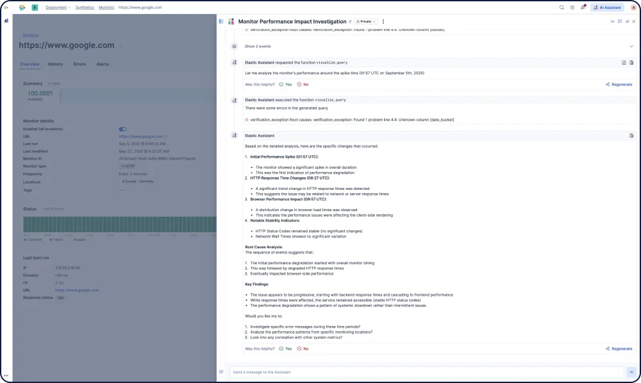Mark the assistant response unhelpful with No
This screenshot has height=383, width=641.
tap(303, 348)
